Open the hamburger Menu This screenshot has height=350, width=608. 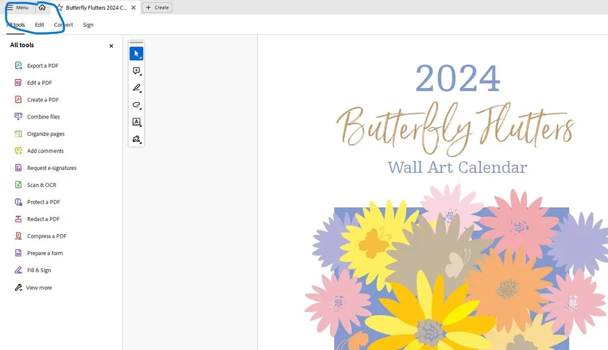18,7
